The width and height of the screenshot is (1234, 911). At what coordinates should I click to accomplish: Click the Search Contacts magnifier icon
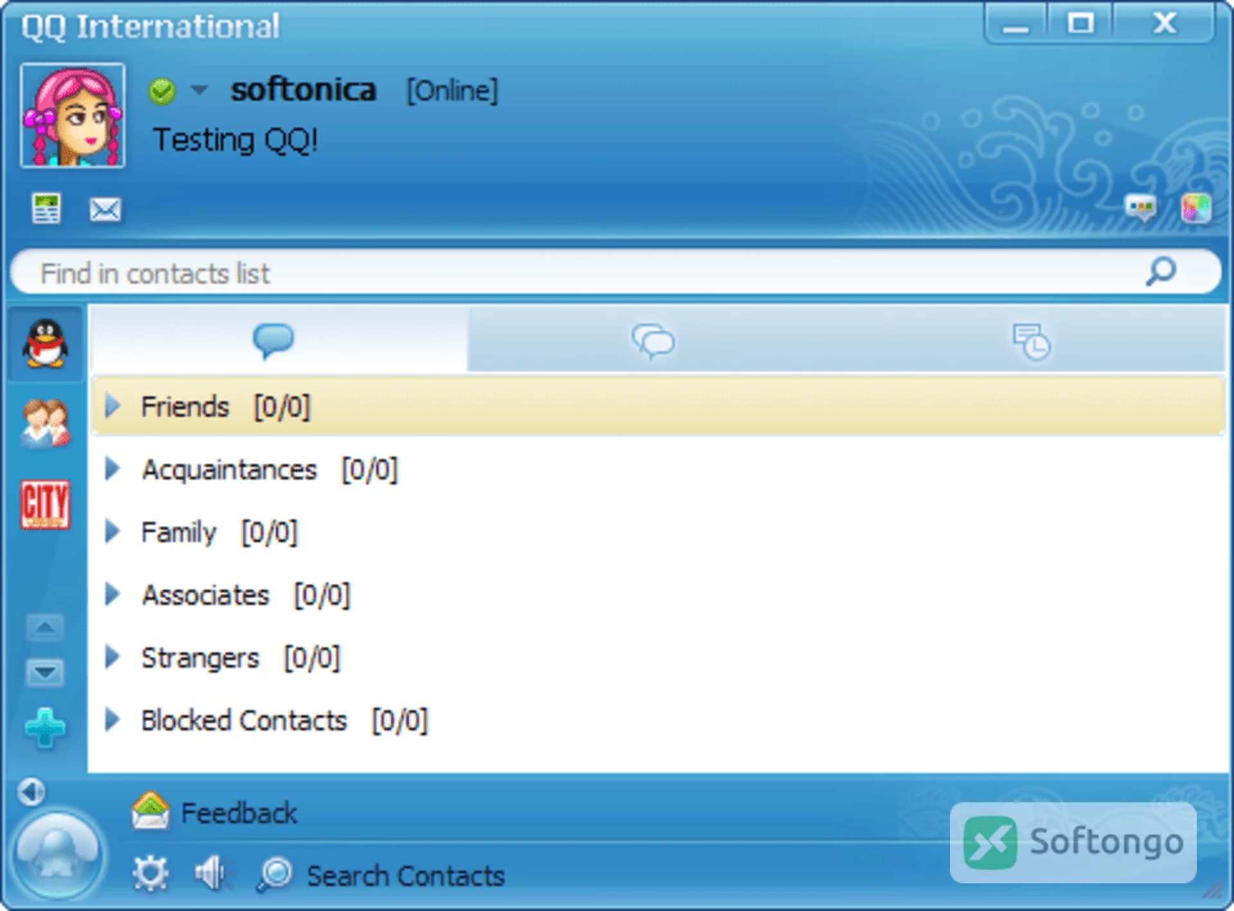click(274, 874)
